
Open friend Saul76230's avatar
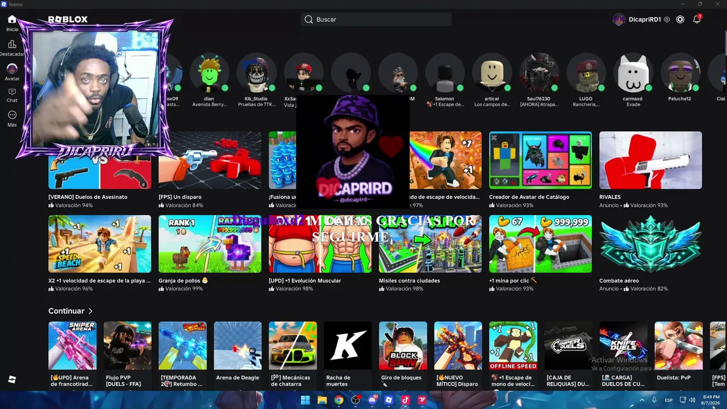tap(539, 73)
